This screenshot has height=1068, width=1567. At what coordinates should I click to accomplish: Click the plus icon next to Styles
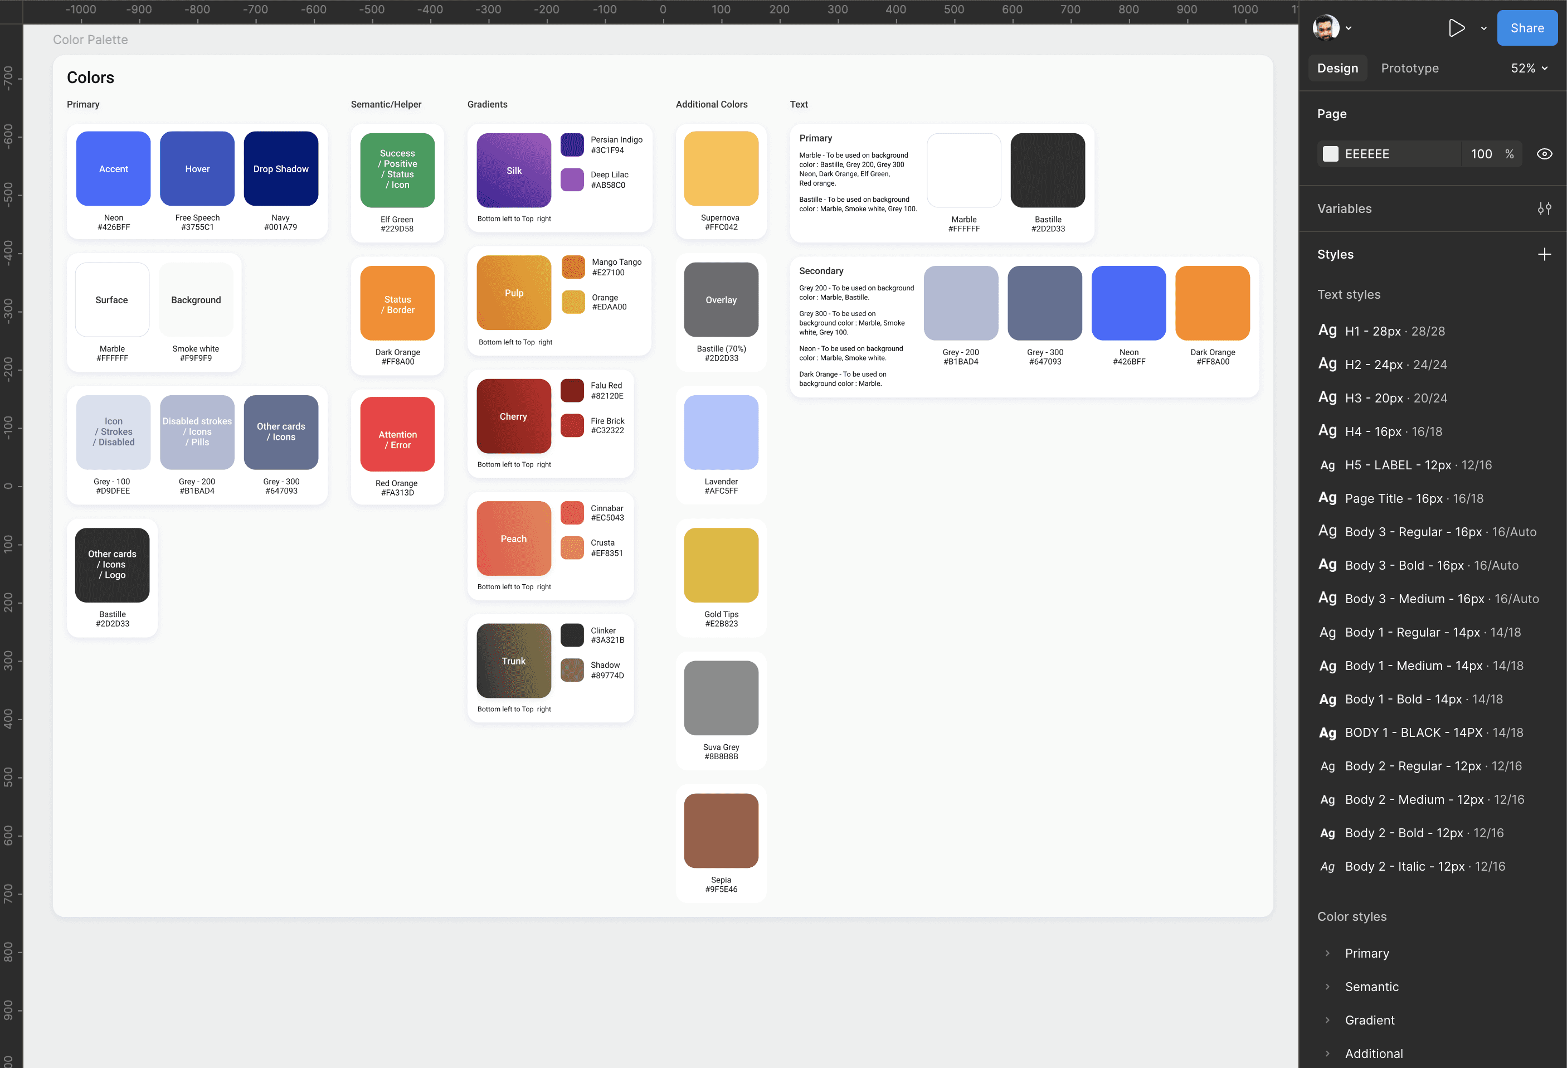pyautogui.click(x=1544, y=254)
